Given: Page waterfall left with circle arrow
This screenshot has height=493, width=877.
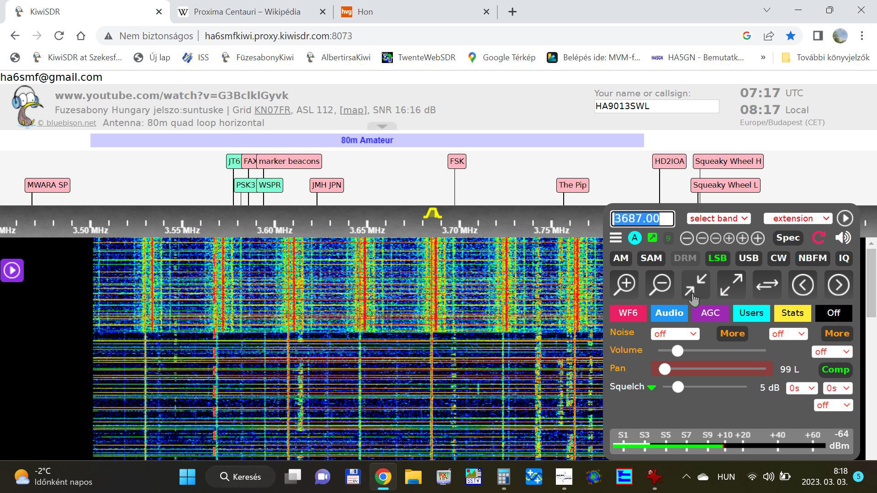Looking at the screenshot, I should (803, 285).
